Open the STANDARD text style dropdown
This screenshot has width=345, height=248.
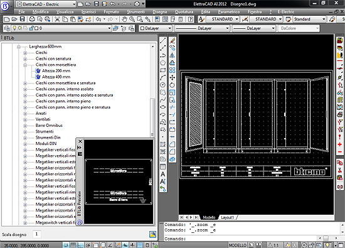coord(223,19)
